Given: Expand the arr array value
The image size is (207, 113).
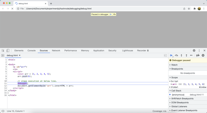Looking at the screenshot, I should click(171, 84).
